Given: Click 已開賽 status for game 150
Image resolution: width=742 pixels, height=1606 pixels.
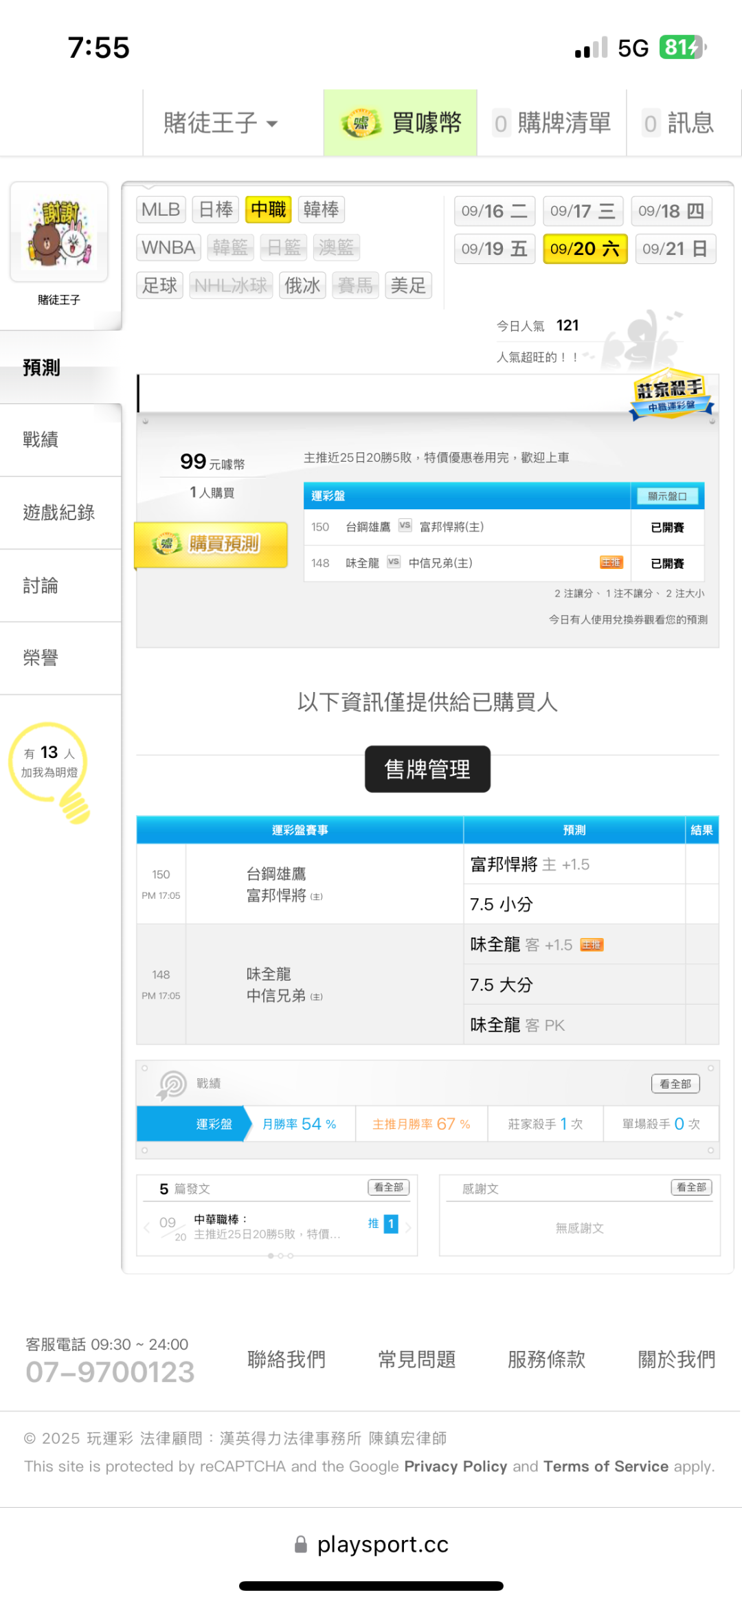Looking at the screenshot, I should [667, 527].
